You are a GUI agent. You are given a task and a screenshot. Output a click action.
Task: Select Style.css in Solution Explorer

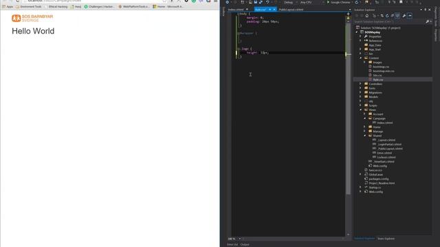[x=377, y=80]
